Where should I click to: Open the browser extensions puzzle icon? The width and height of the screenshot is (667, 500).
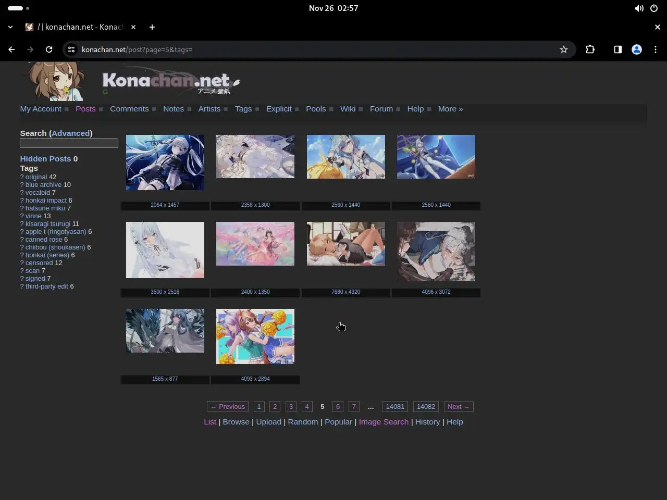coord(590,49)
